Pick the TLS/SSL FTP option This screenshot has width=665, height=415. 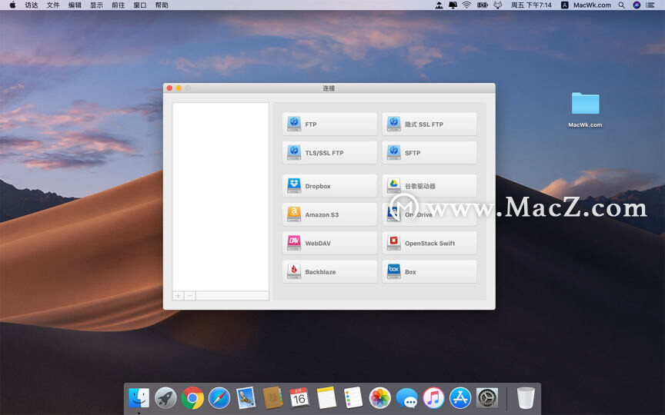329,153
